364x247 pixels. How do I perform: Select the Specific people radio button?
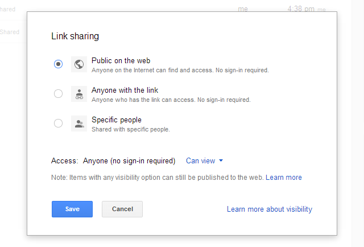pos(58,123)
